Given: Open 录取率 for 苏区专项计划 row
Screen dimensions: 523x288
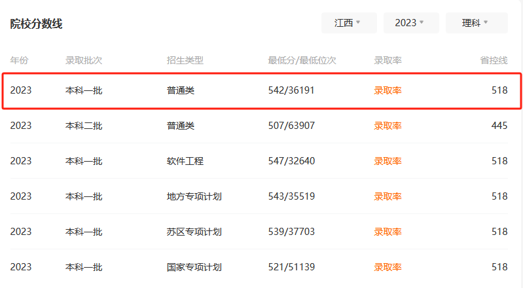Looking at the screenshot, I should point(388,232).
